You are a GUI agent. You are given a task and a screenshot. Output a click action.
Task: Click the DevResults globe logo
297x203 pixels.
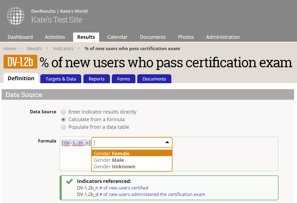click(16, 16)
